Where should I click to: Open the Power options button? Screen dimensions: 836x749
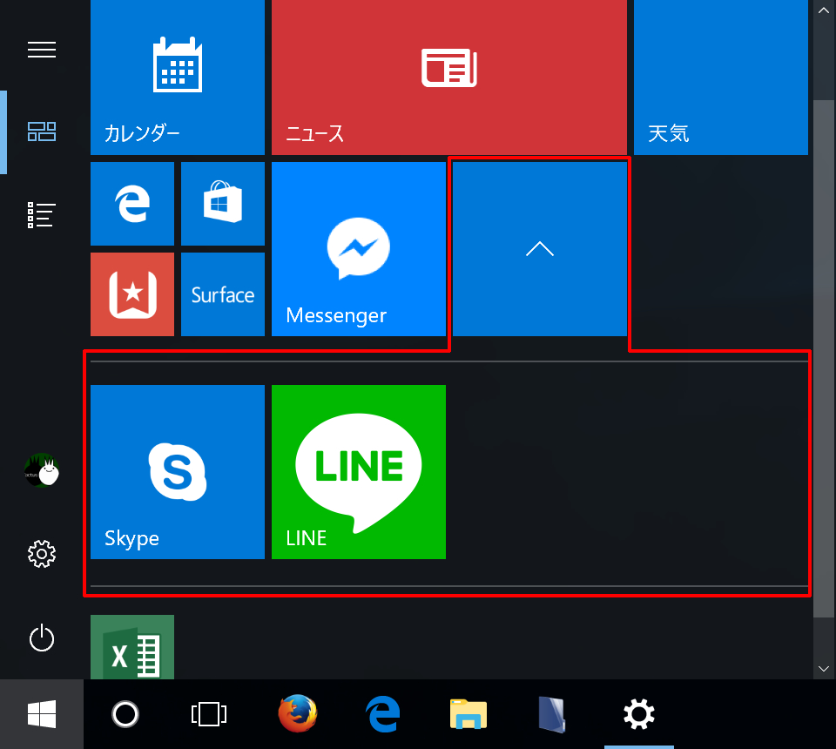pyautogui.click(x=42, y=638)
